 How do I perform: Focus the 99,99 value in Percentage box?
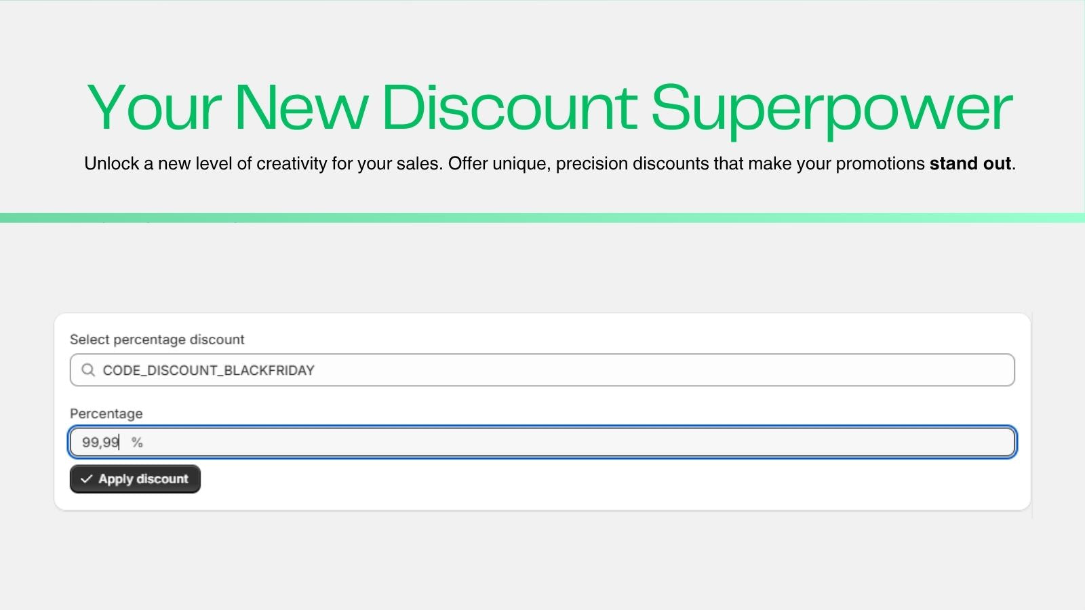[100, 443]
